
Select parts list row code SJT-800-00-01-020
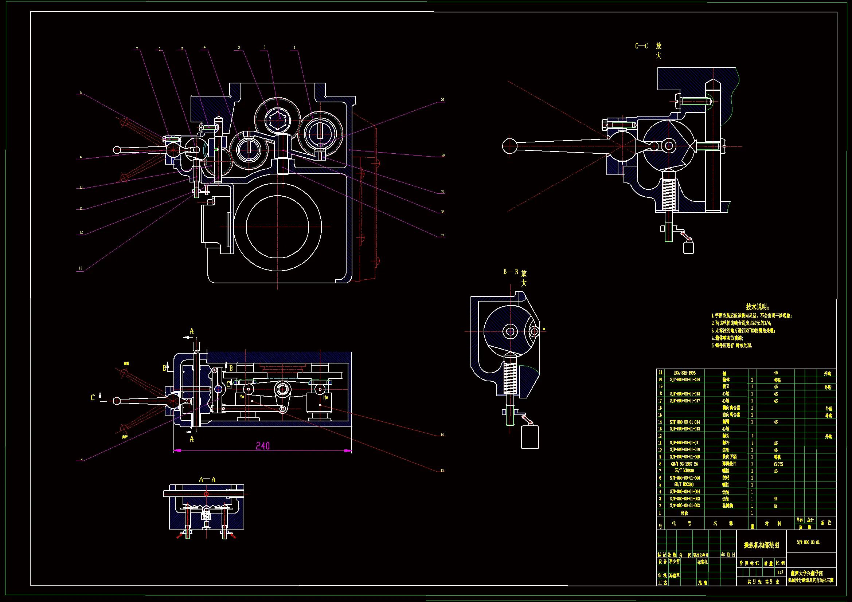click(x=685, y=380)
